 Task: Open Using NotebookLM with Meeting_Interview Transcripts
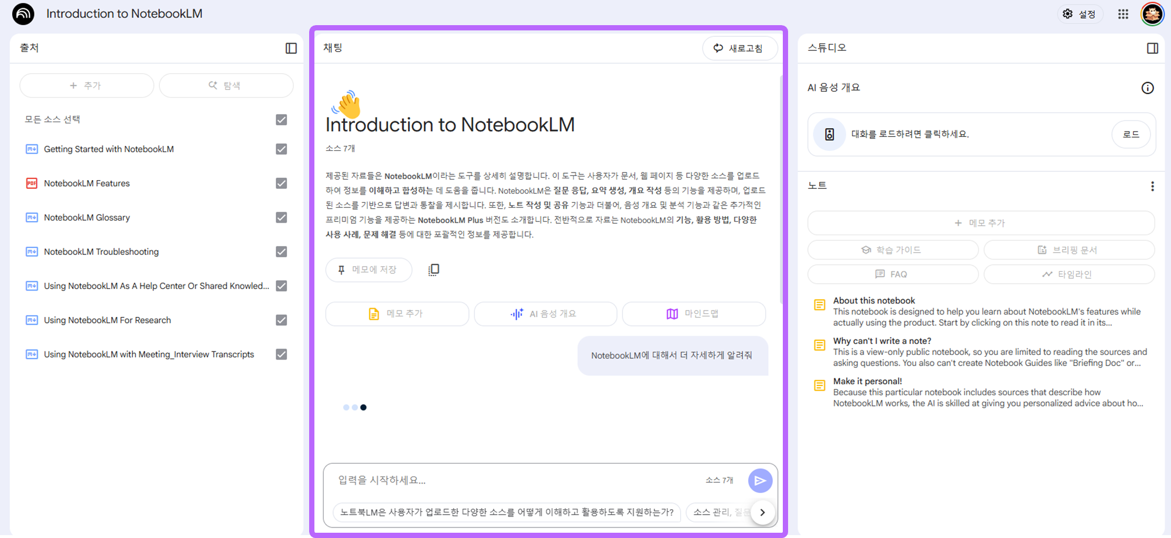click(149, 354)
